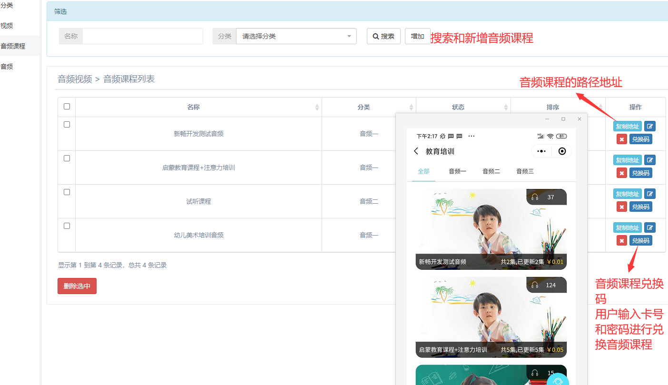
Task: Tap headphone count badge 37
Action: point(546,197)
